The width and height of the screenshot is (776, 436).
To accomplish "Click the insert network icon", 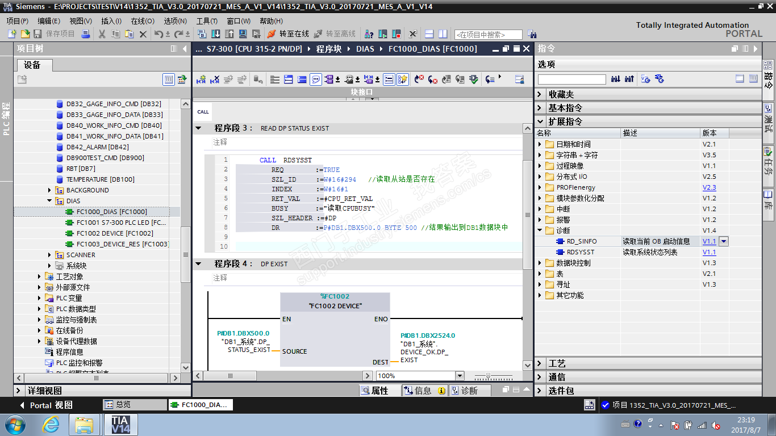I will [201, 79].
